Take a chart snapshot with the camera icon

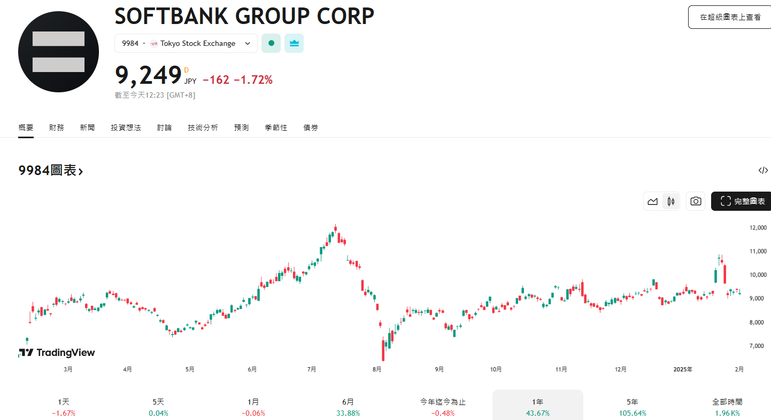tap(696, 201)
